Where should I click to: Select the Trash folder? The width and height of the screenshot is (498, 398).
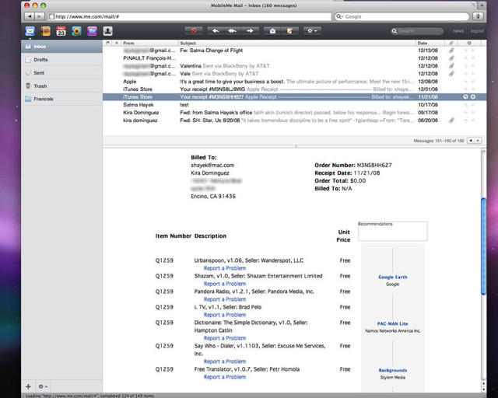pos(40,86)
